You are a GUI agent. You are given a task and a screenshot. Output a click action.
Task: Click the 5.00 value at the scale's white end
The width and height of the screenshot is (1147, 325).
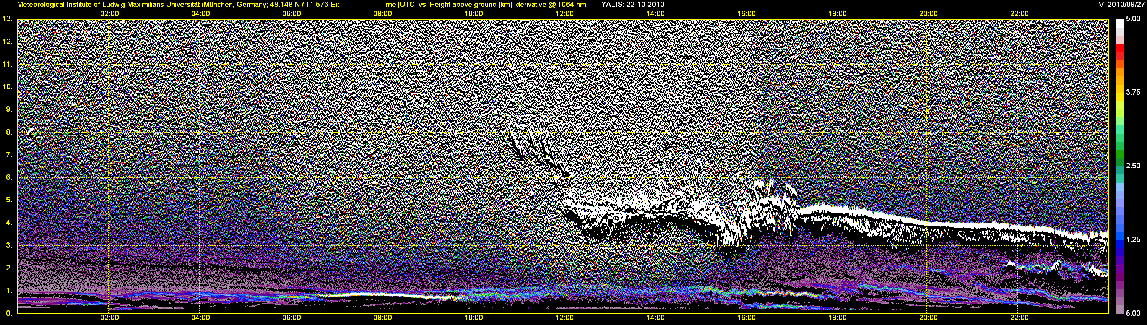(1133, 19)
